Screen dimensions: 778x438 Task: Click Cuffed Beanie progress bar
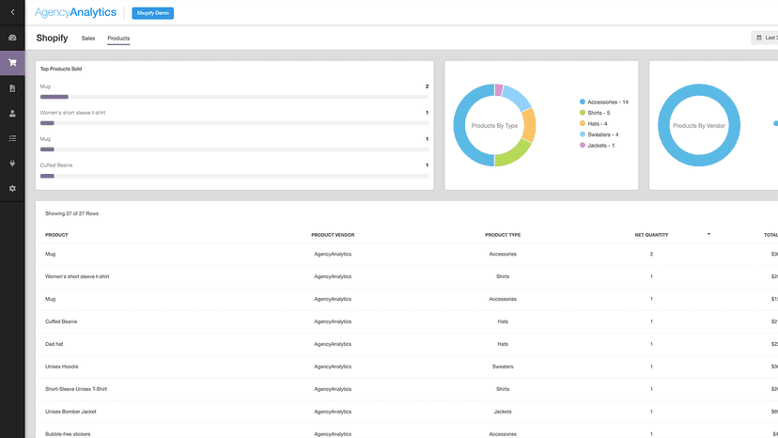(x=234, y=176)
